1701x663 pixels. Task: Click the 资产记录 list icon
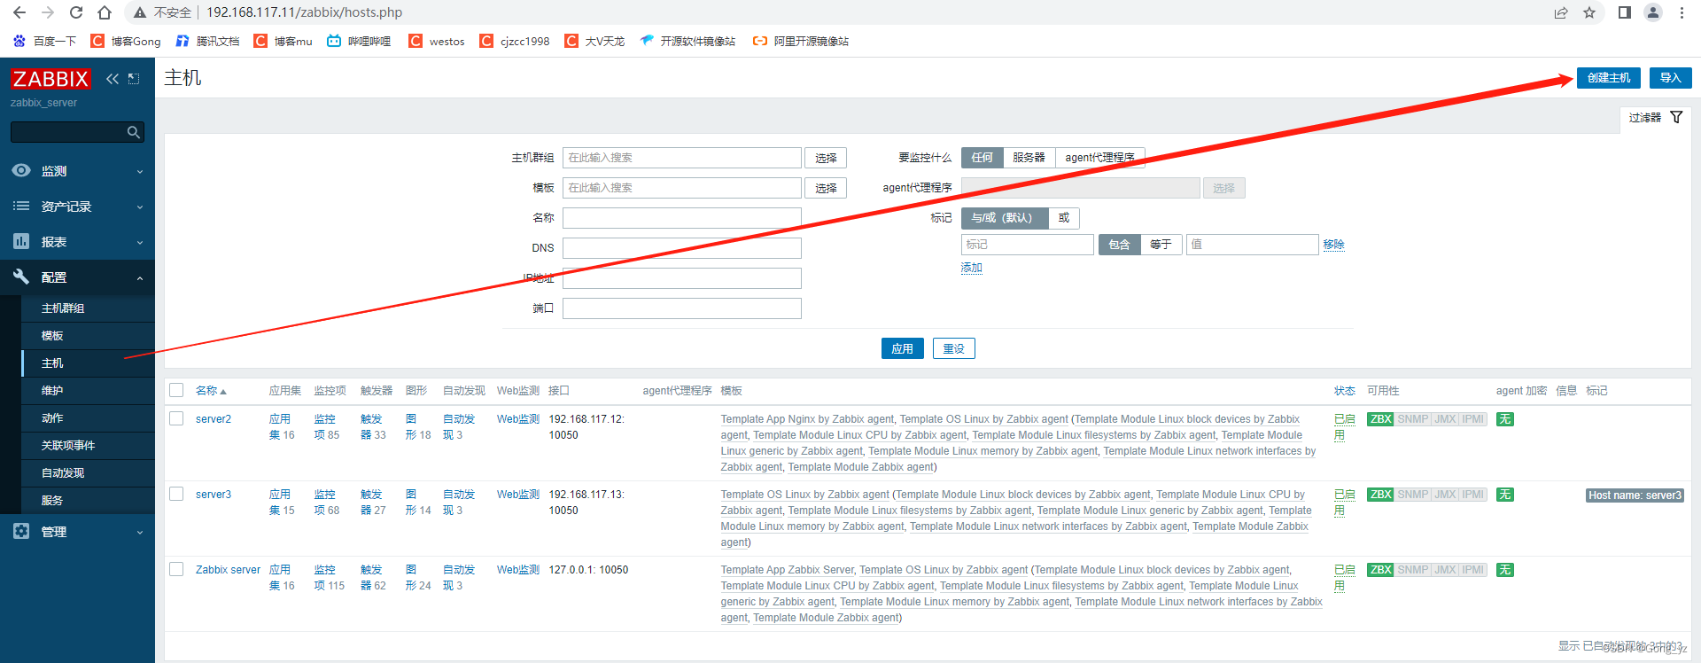pyautogui.click(x=21, y=206)
